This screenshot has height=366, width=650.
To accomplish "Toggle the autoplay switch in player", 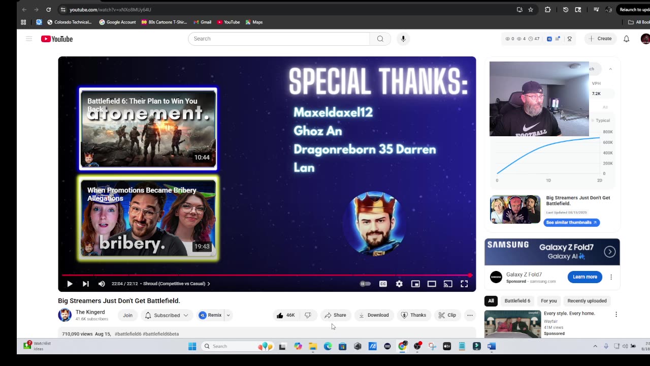I will pyautogui.click(x=365, y=284).
